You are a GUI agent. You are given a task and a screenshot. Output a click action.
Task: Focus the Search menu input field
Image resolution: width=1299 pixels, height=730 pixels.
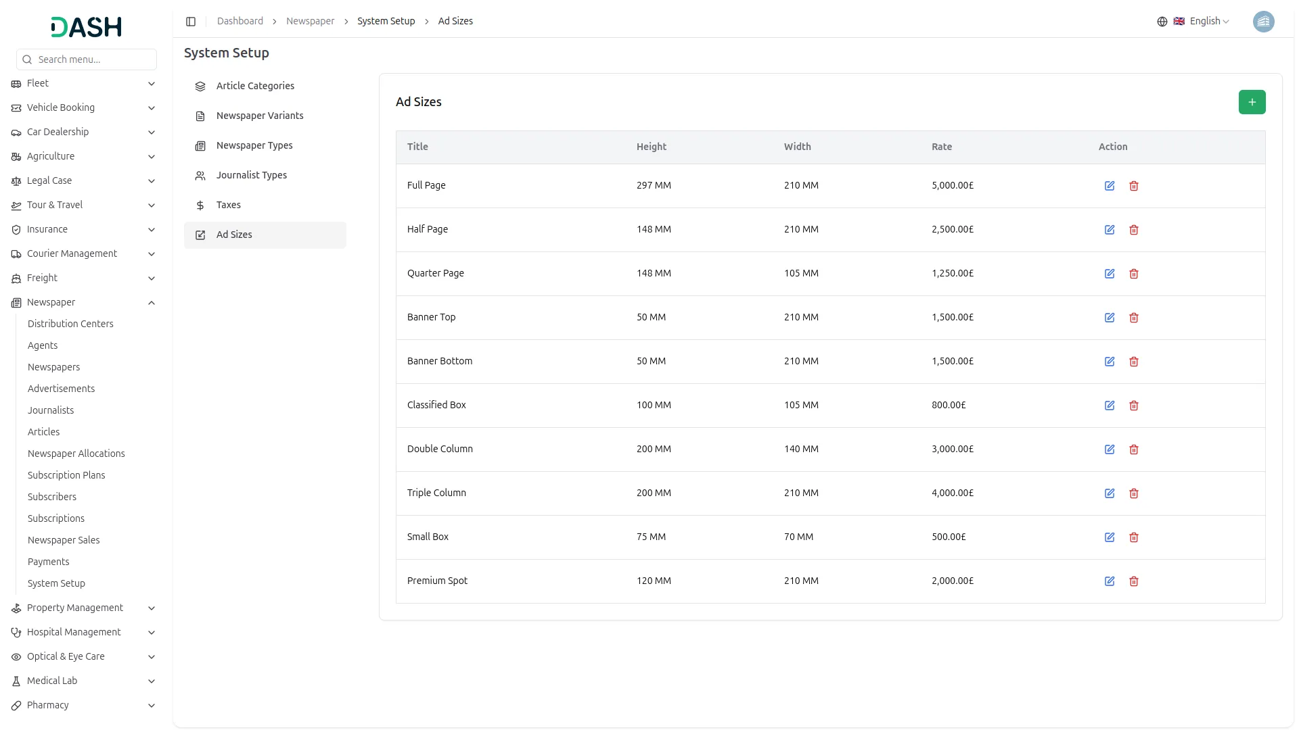point(93,59)
